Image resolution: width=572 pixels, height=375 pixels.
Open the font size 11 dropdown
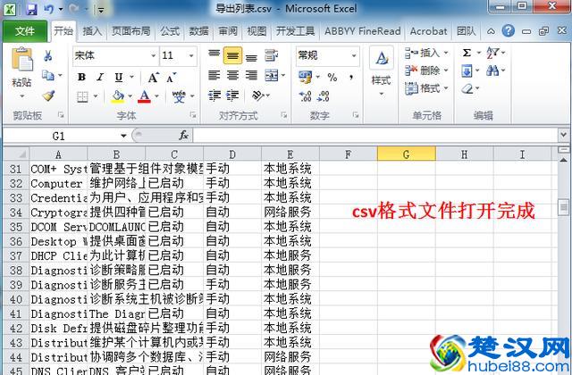tap(191, 55)
